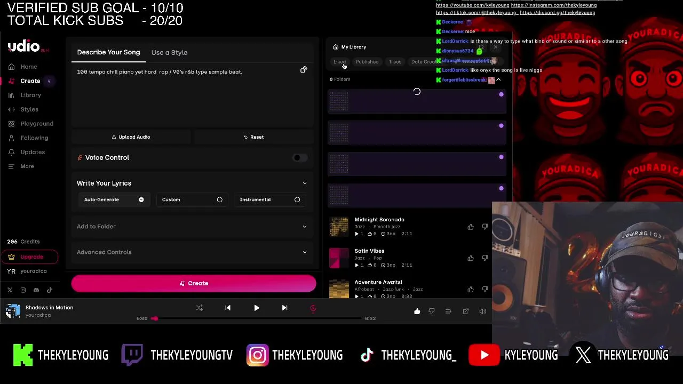Viewport: 683px width, 384px height.
Task: Click the Satin Vibes thumbnail
Action: (339, 258)
